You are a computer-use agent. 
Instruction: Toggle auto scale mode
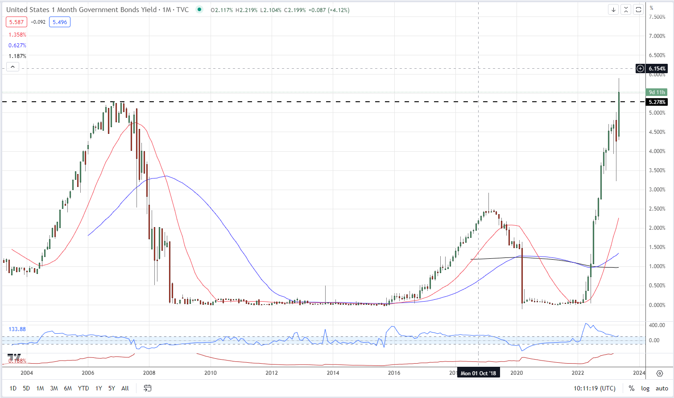(x=662, y=388)
